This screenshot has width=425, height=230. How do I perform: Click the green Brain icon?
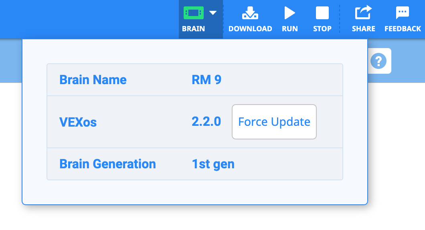click(x=194, y=13)
